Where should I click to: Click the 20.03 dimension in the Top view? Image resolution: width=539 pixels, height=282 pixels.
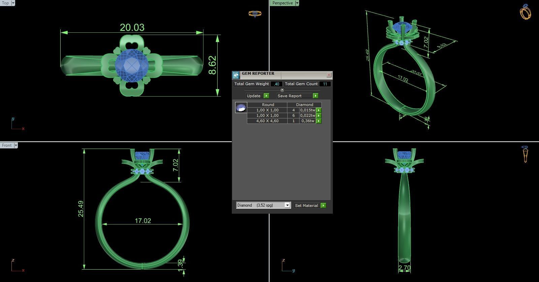pyautogui.click(x=132, y=27)
